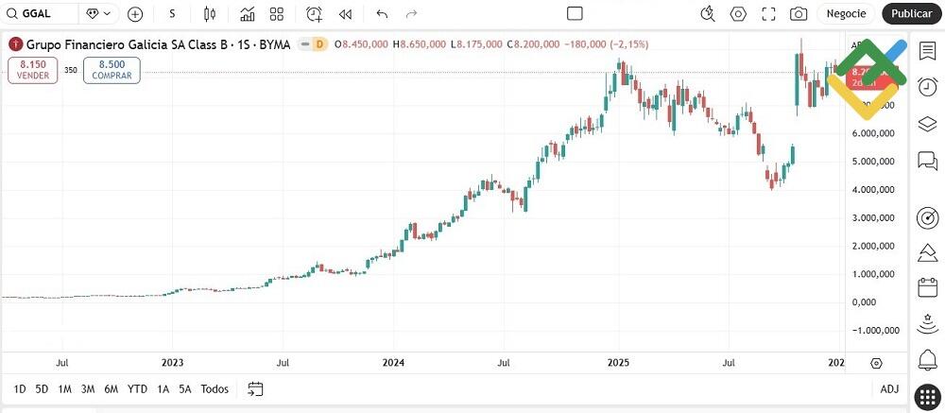This screenshot has height=413, width=945.
Task: Click the -1.000,000 price axis label
Action: [x=874, y=331]
